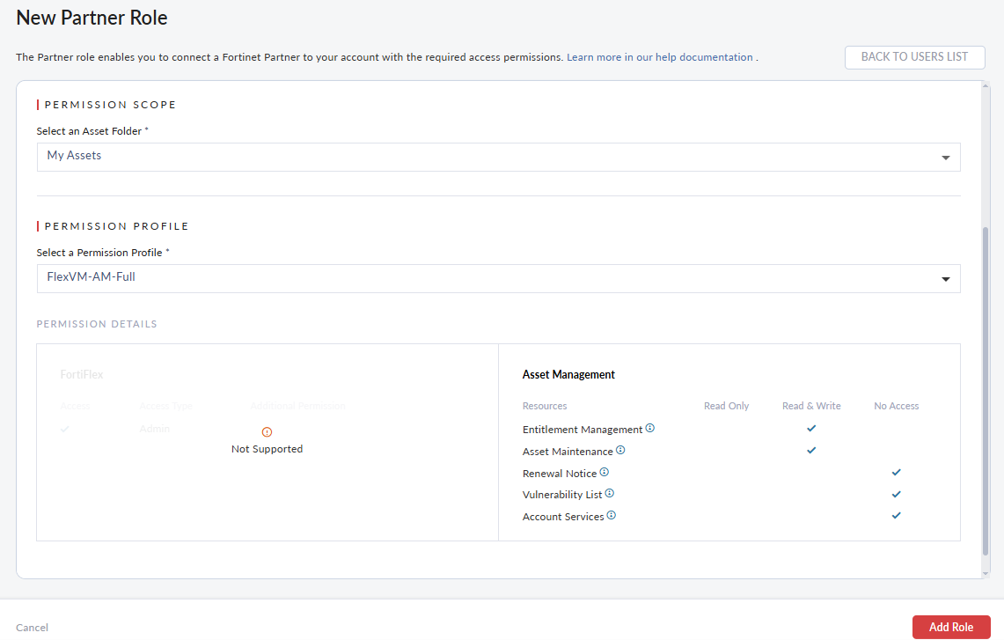Click the info icon beside Entitlement Management

649,428
